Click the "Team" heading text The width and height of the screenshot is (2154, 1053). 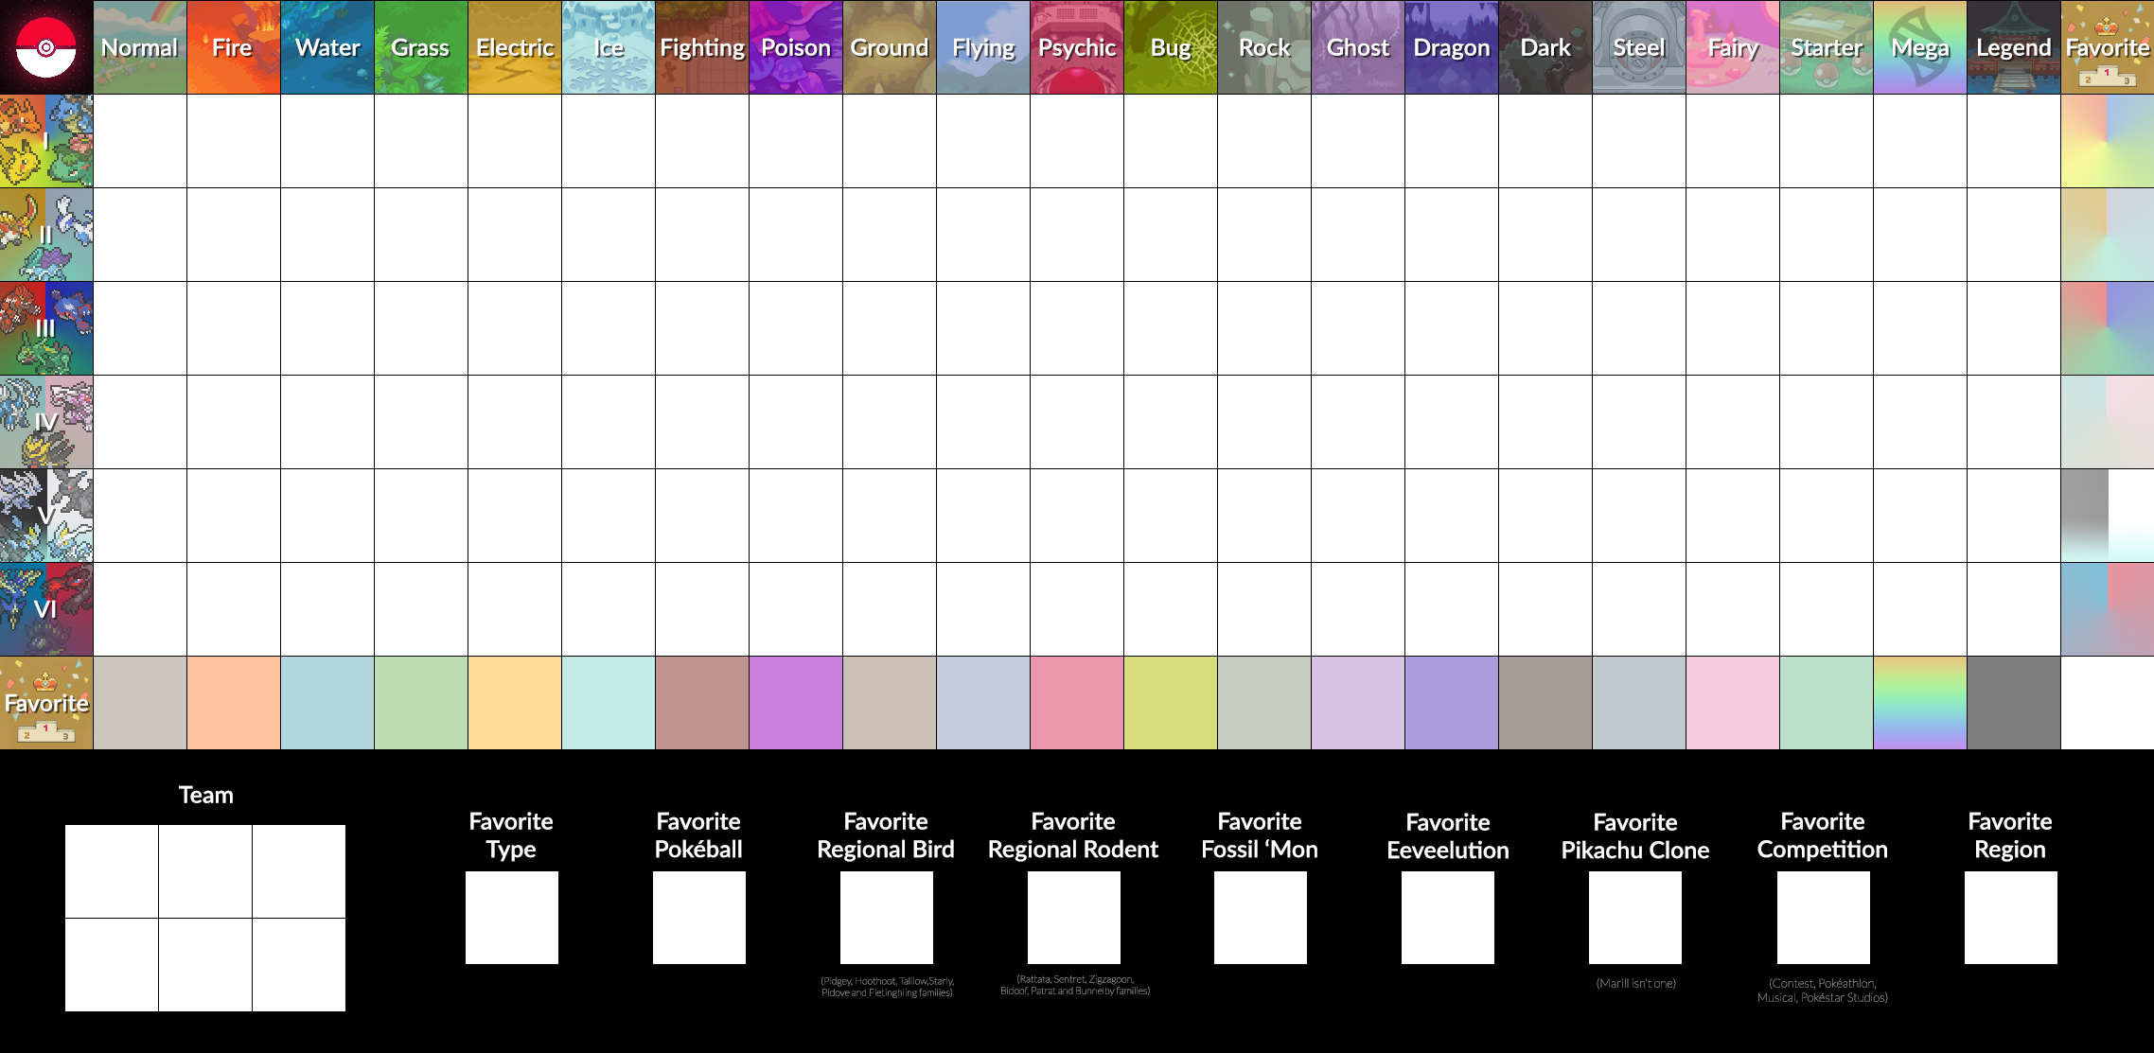point(206,795)
